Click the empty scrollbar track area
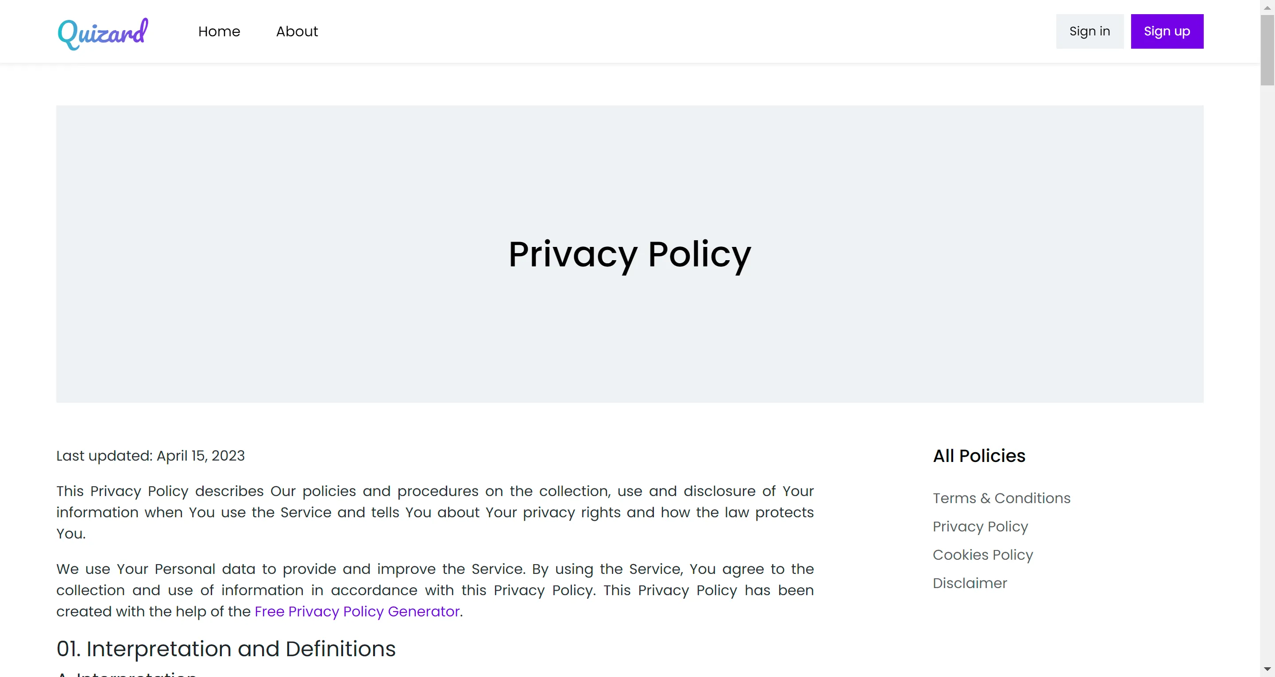 click(1267, 371)
